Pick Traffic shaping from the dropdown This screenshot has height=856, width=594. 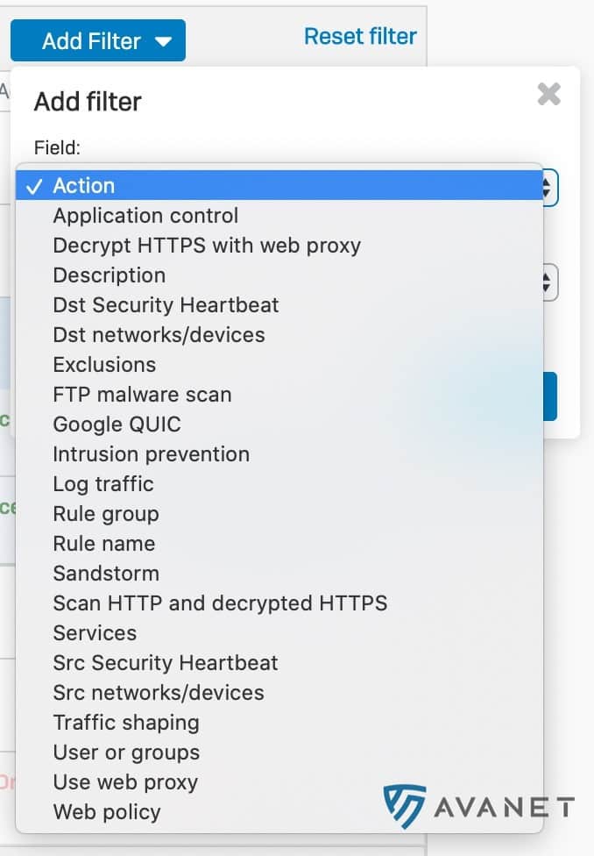click(x=126, y=722)
